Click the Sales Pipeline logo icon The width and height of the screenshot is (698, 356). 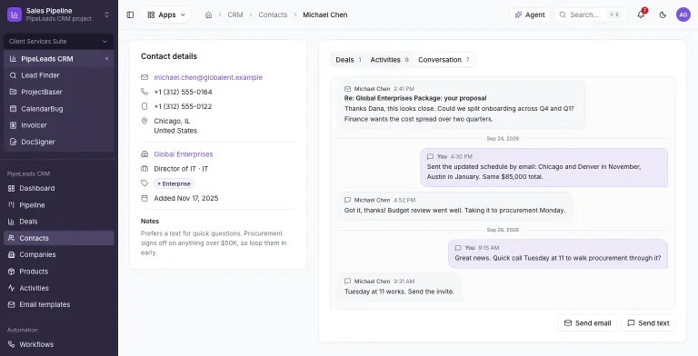coord(15,15)
